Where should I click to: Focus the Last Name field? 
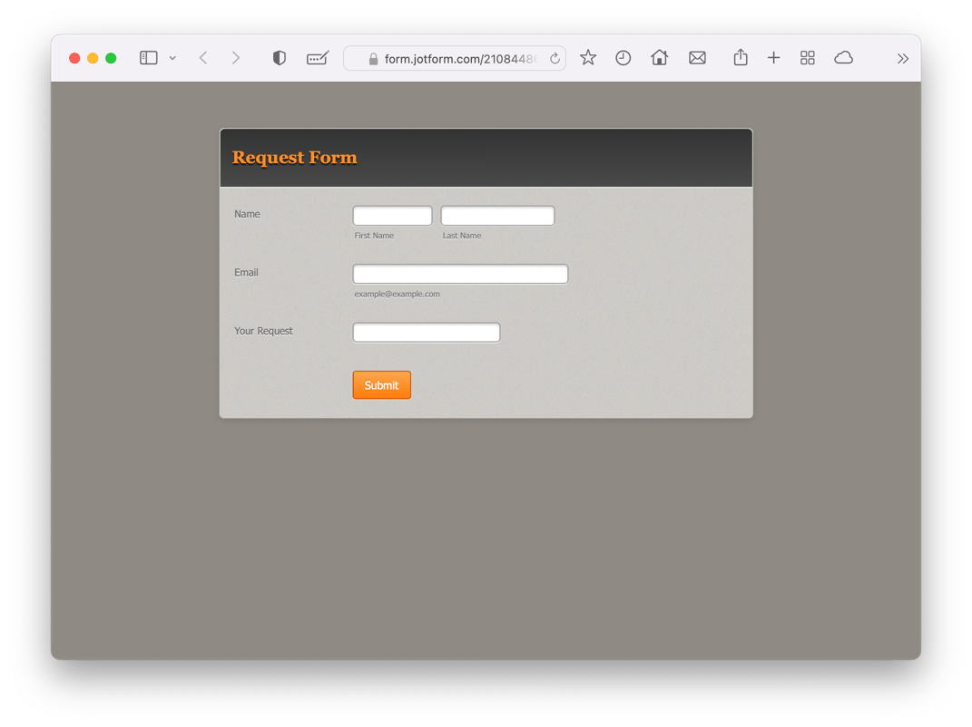497,216
